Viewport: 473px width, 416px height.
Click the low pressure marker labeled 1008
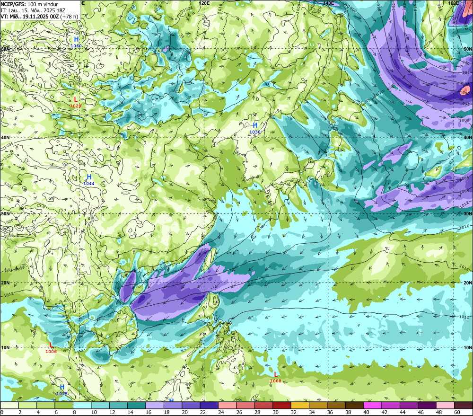point(276,377)
